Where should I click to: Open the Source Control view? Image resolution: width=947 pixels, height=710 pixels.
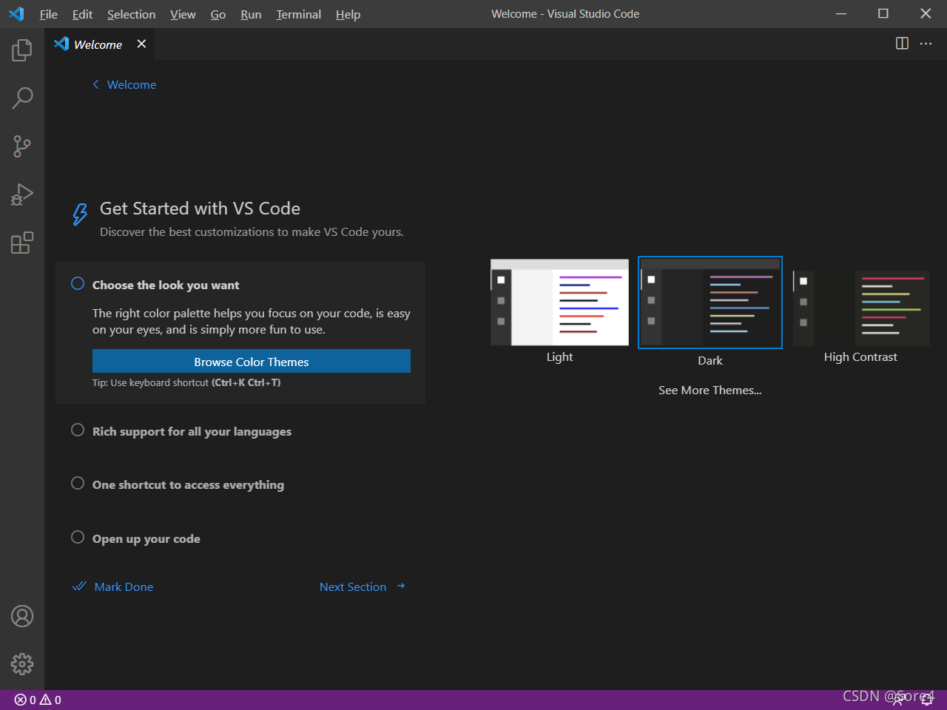coord(22,146)
